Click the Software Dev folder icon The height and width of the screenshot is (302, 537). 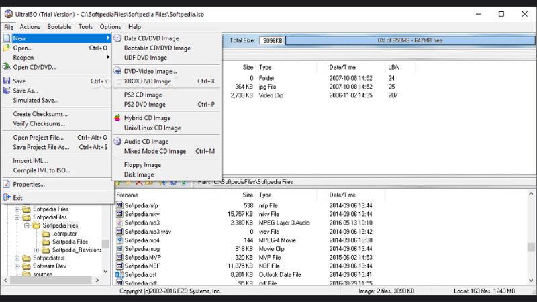click(x=26, y=266)
